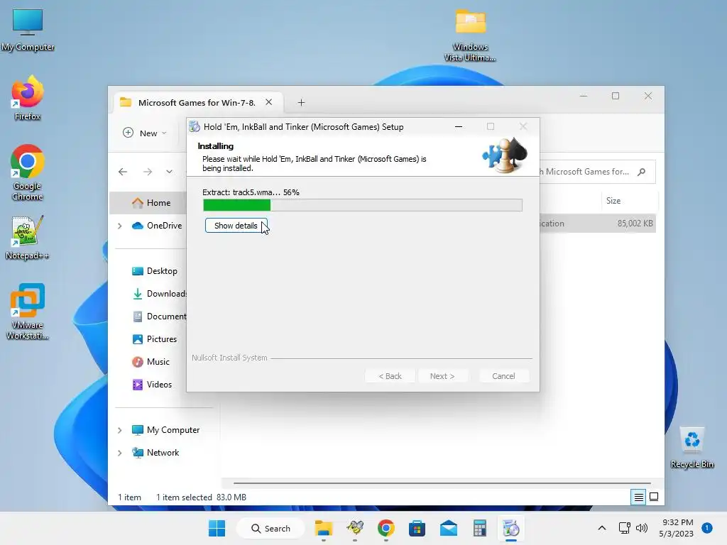Switch Explorer to details view
The image size is (727, 545).
coord(638,497)
